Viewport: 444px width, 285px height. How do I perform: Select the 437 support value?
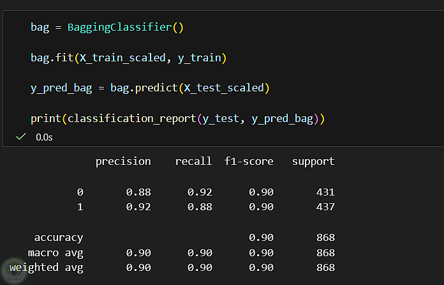(x=325, y=207)
